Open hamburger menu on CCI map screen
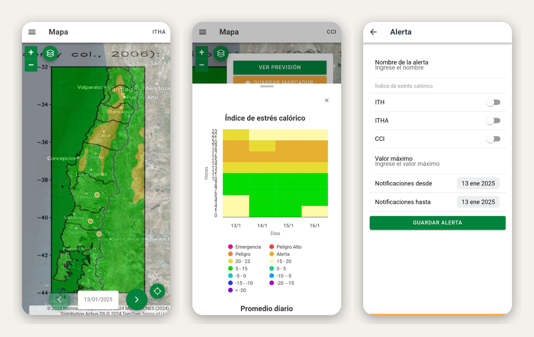This screenshot has height=337, width=534. coord(202,32)
